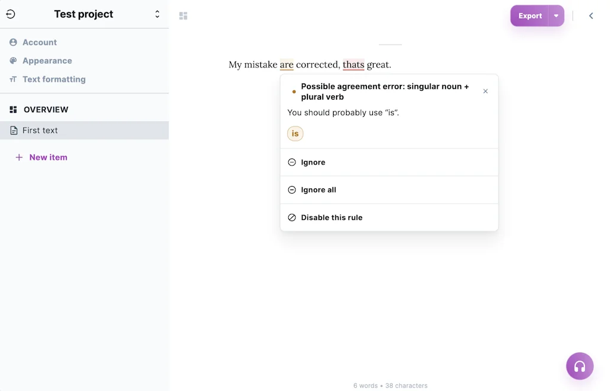Click the Export button

tap(529, 15)
